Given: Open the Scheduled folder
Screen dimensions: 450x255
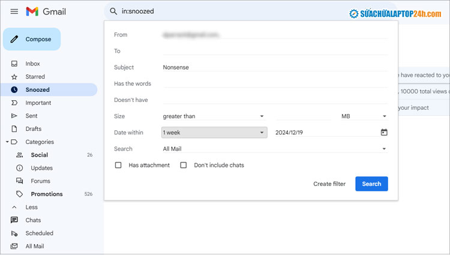Looking at the screenshot, I should pos(39,233).
